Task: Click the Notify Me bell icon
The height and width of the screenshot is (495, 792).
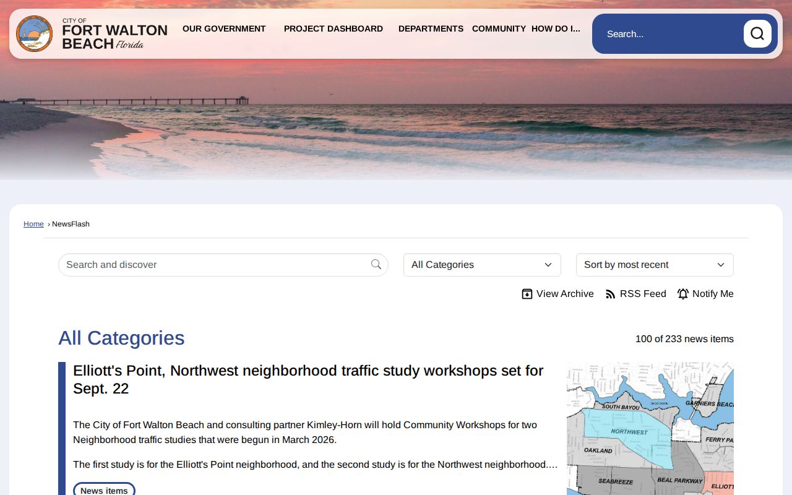Action: pos(683,294)
